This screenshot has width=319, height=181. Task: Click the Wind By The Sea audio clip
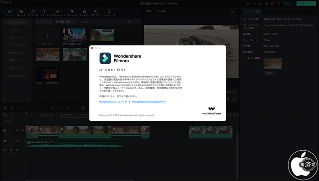(x=75, y=144)
